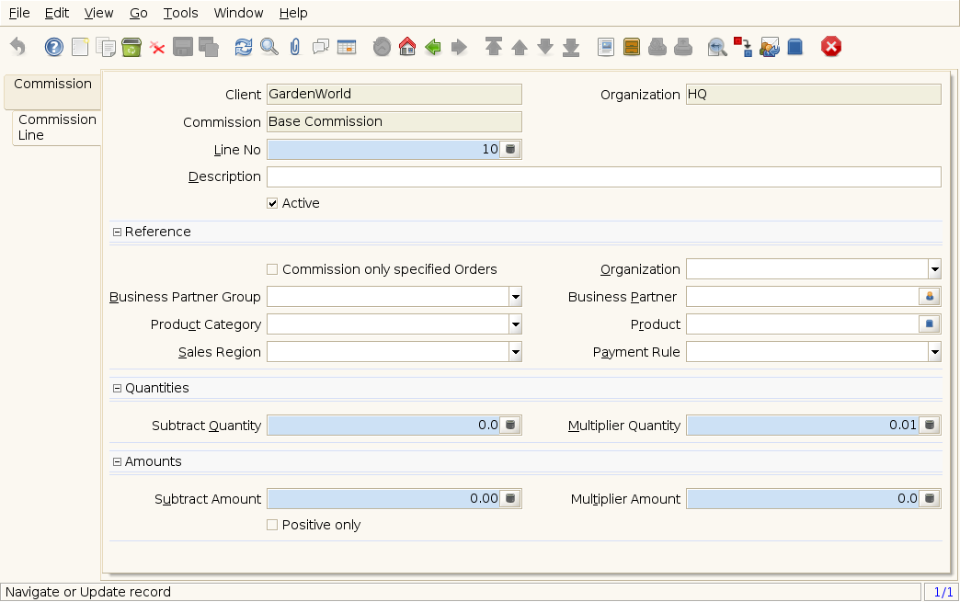The width and height of the screenshot is (960, 602).
Task: Open the Tools menu
Action: click(180, 13)
